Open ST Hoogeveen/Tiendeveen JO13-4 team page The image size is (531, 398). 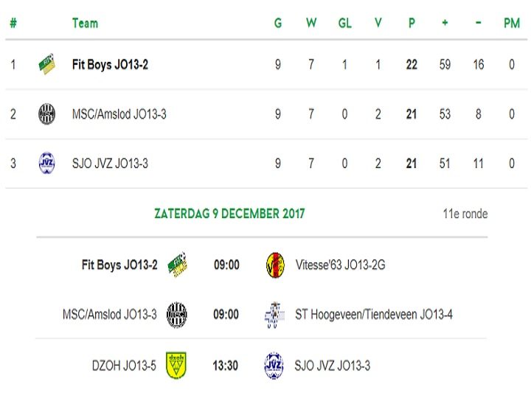[374, 315]
